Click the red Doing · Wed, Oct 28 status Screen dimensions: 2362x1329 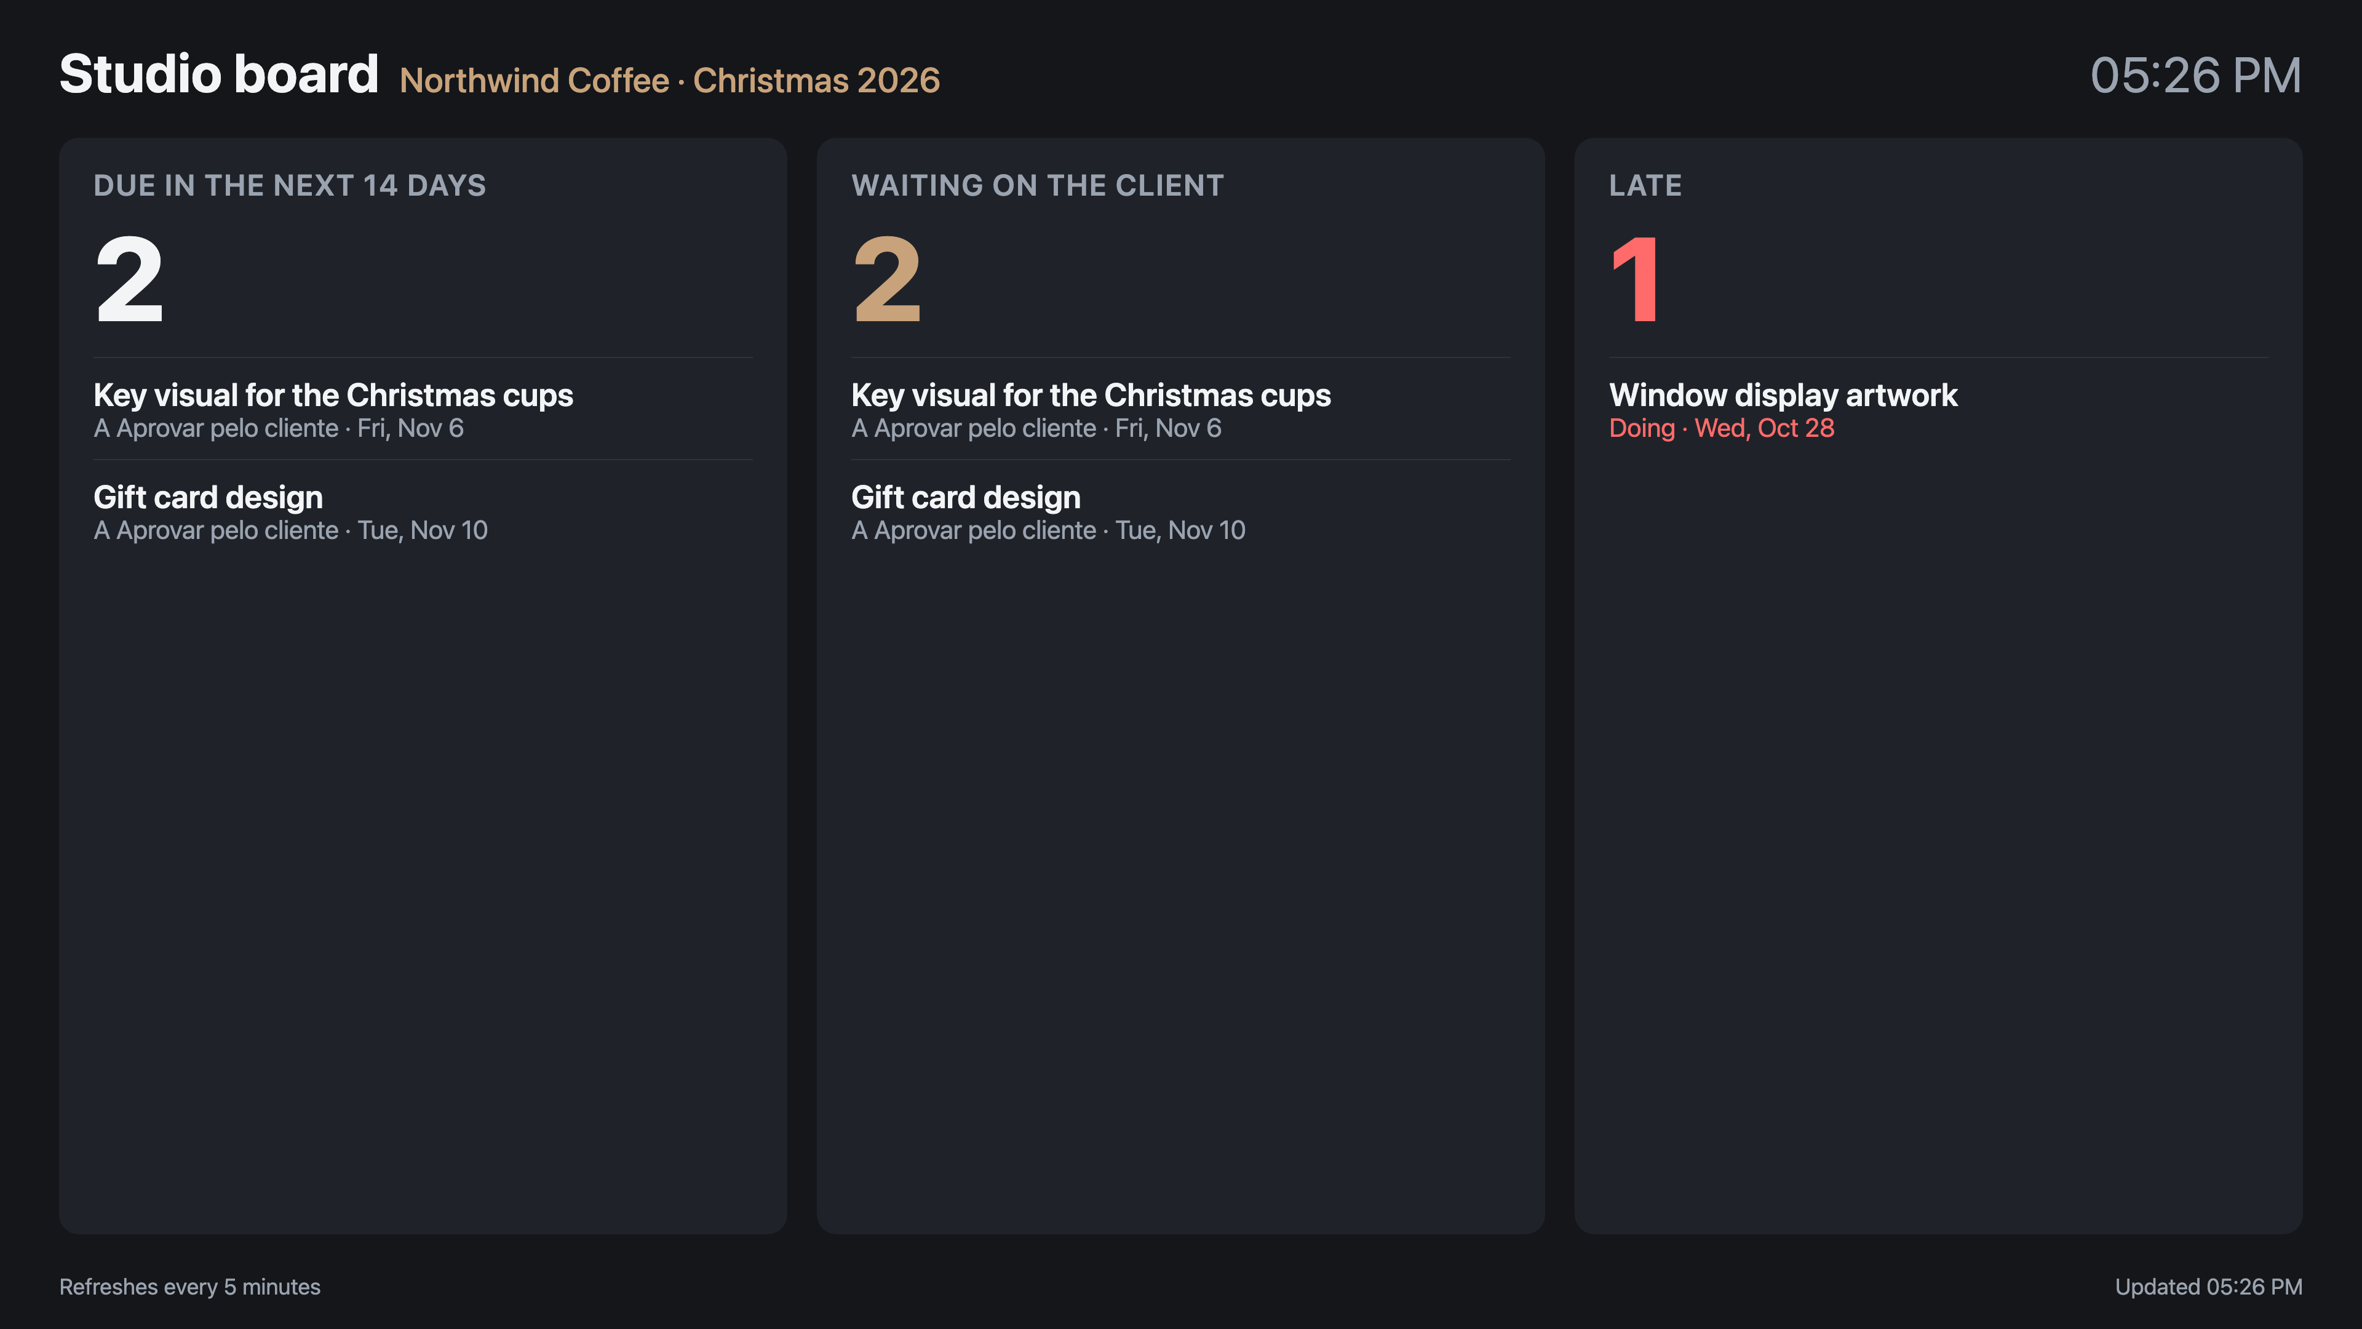pos(1721,428)
